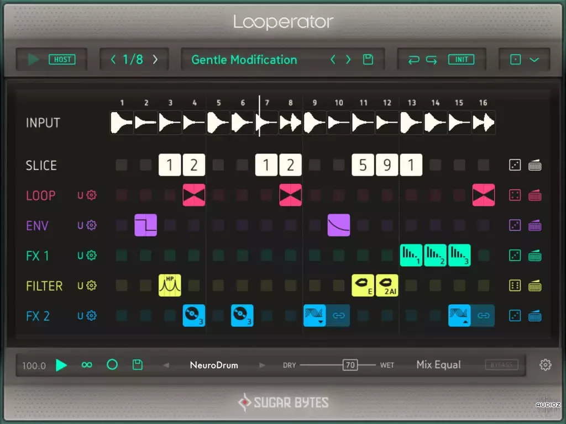Toggle the ENV row U button
This screenshot has height=424, width=566.
(x=80, y=226)
